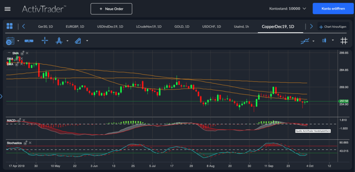Click the 284.85 price axis value

click(344, 70)
